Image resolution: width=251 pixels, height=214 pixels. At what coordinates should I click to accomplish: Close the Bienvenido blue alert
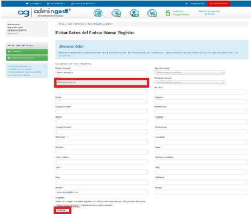[x=245, y=43]
